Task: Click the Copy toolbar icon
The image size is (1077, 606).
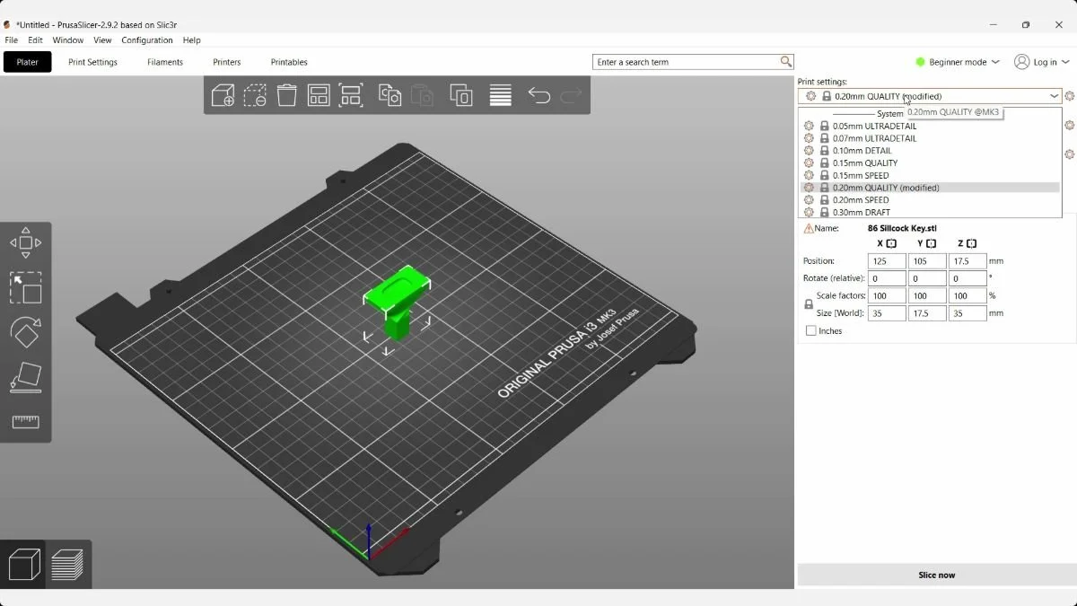Action: (x=390, y=95)
